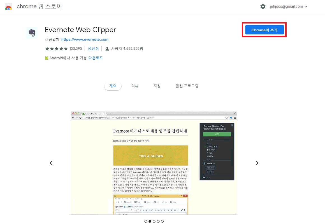The image size is (325, 223).
Task: Click the user count person icon
Action: [107, 49]
